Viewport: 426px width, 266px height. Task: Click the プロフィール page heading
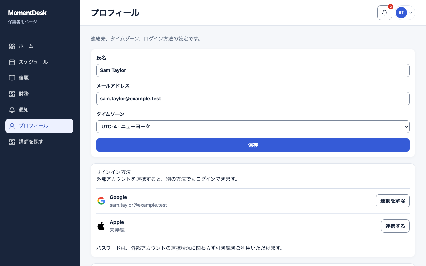click(115, 13)
